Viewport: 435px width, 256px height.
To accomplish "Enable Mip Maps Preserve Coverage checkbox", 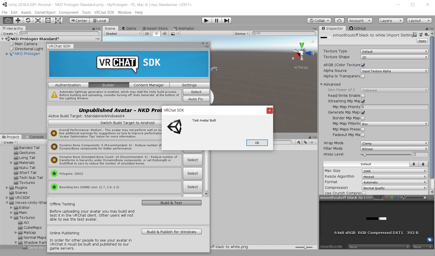I will point(363,129).
